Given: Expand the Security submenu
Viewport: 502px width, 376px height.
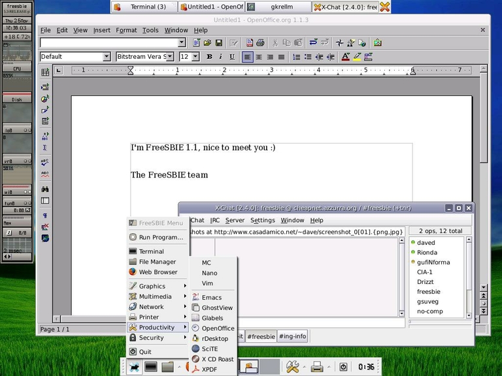Looking at the screenshot, I should point(158,337).
